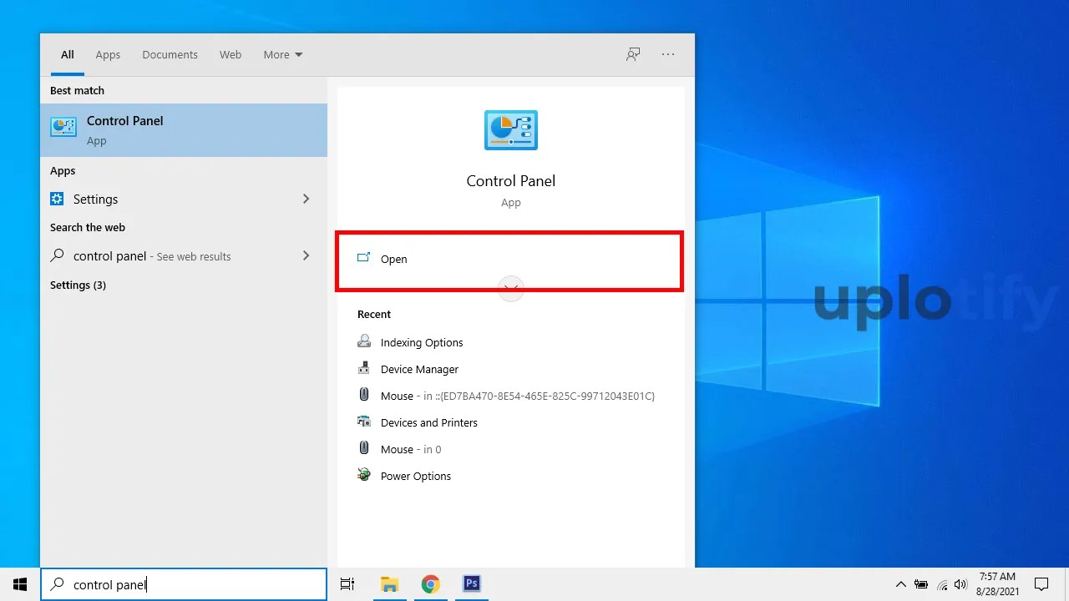Click Open to launch Control Panel
The height and width of the screenshot is (601, 1069).
pos(509,259)
